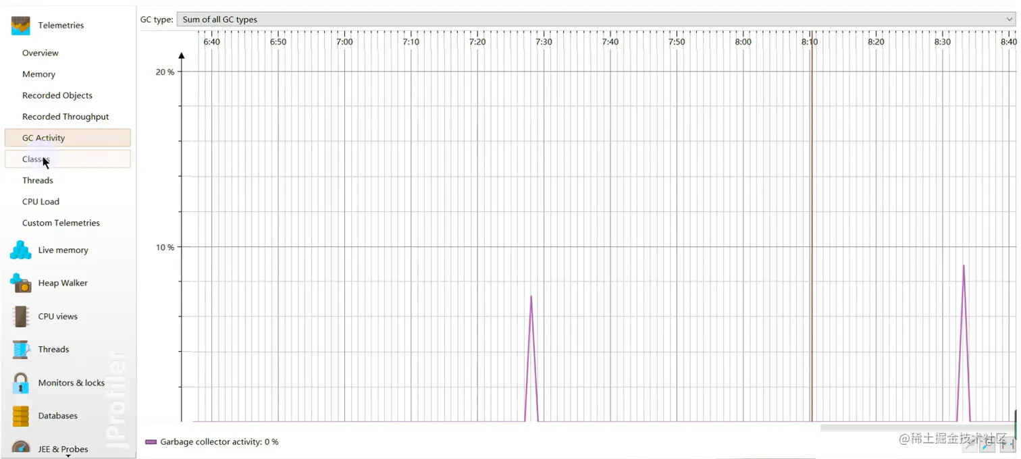This screenshot has height=459, width=1021.
Task: Expand more sidebar sections via bottom arrow
Action: click(x=68, y=456)
